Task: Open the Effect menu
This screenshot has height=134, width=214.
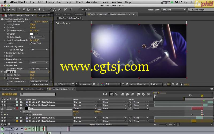Action: click(x=79, y=2)
